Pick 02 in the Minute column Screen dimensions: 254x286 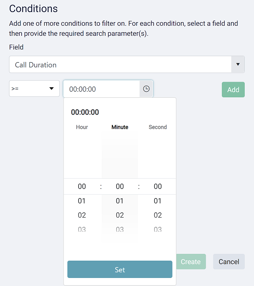[120, 215]
